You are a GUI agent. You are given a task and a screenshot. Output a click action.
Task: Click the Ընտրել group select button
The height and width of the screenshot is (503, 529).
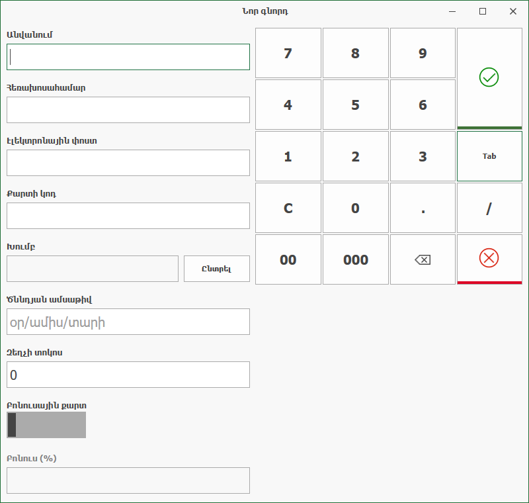pyautogui.click(x=217, y=269)
